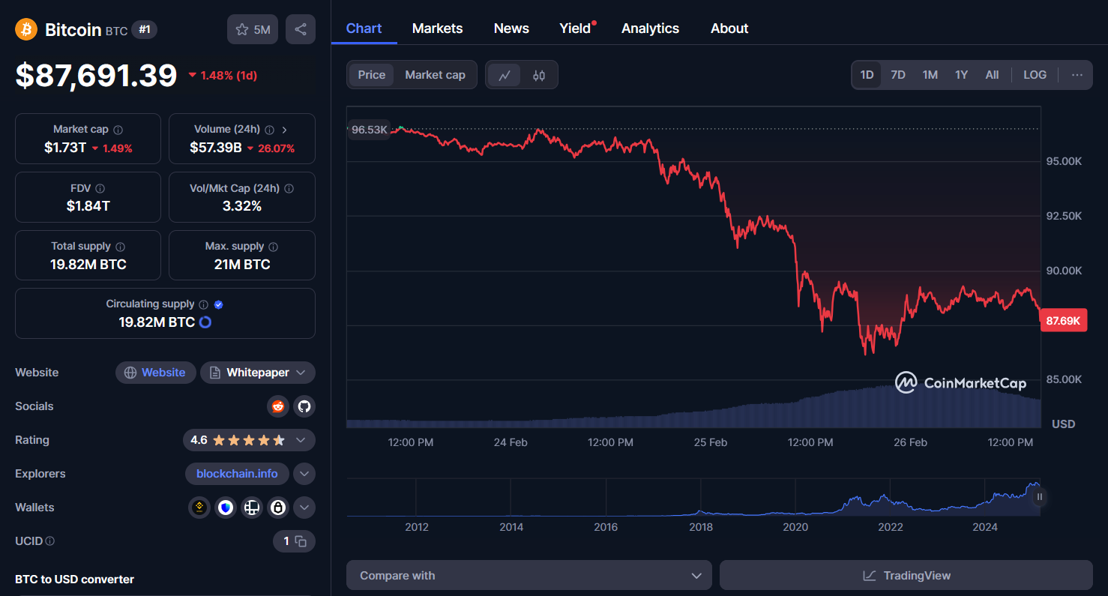Switch to candlestick chart view
This screenshot has height=596, width=1108.
click(x=538, y=74)
